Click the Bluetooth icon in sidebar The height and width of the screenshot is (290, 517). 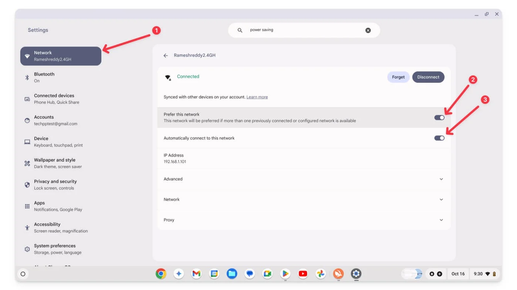pyautogui.click(x=27, y=77)
